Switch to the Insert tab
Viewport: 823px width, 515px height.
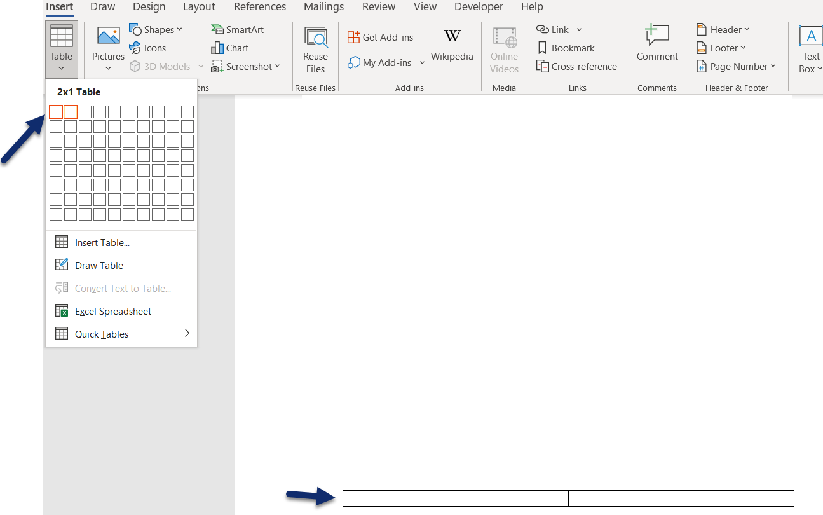click(59, 7)
